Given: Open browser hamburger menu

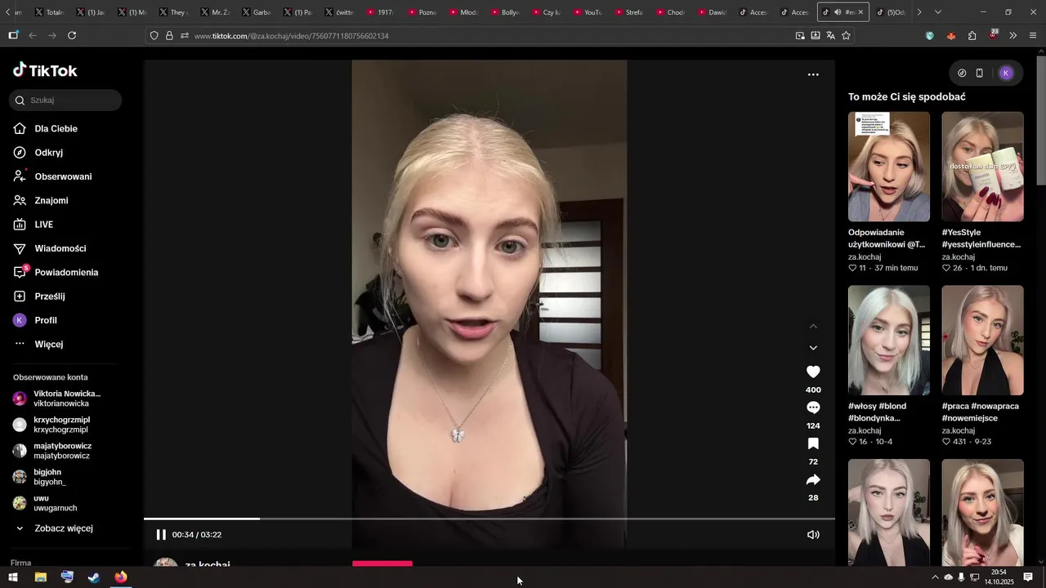Looking at the screenshot, I should pyautogui.click(x=1033, y=35).
